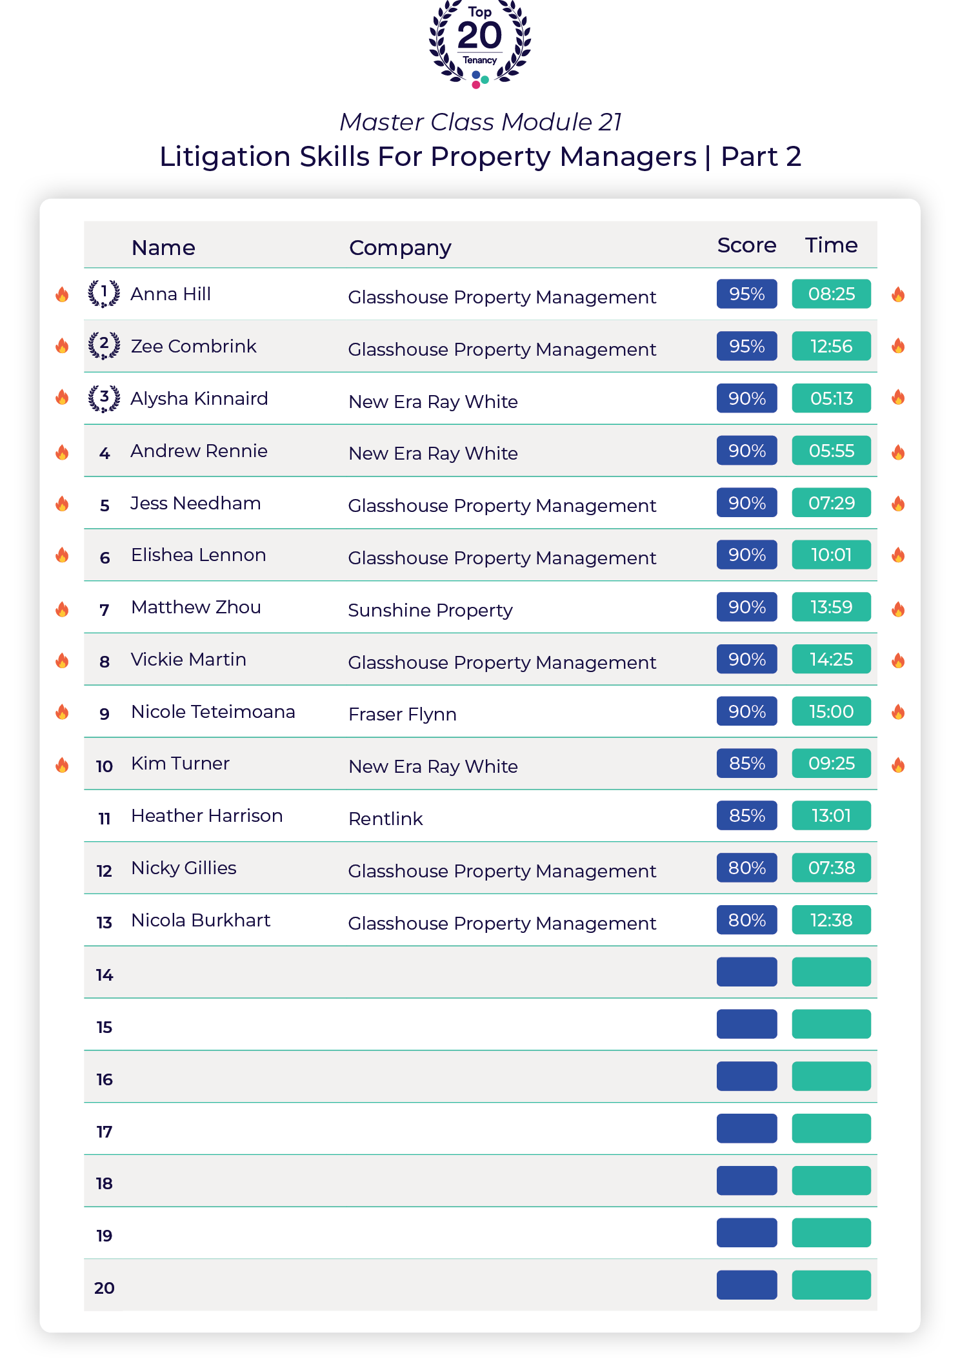Click the second-place laurel badge beside Zee Combrink
Screen dimensions: 960x1359
click(104, 345)
